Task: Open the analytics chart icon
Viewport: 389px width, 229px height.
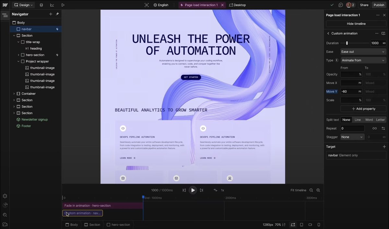Action: (x=52, y=5)
